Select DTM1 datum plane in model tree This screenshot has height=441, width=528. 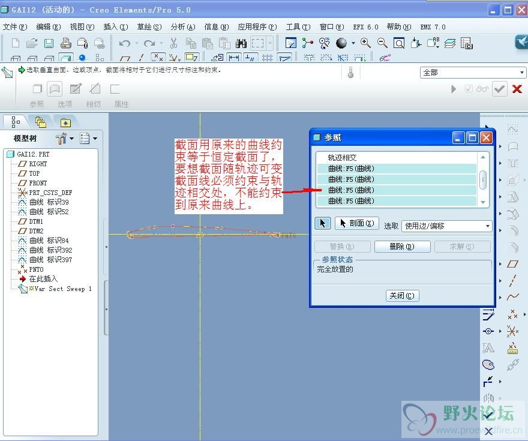31,221
